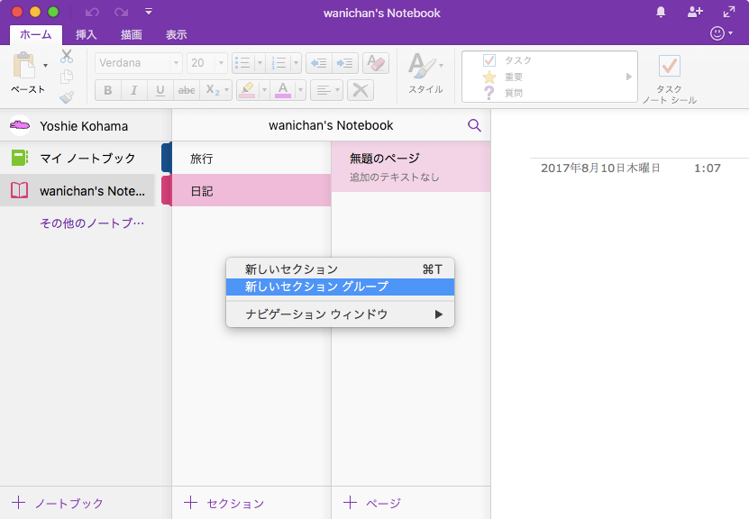Open the font color picker arrow

point(300,90)
